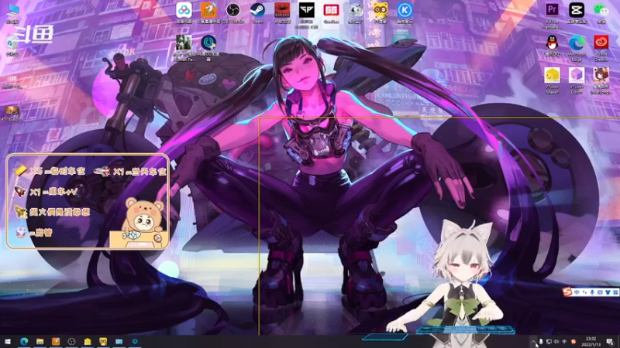The height and width of the screenshot is (348, 620).
Task: Open the orange seahorse app shortcut
Action: point(208,12)
